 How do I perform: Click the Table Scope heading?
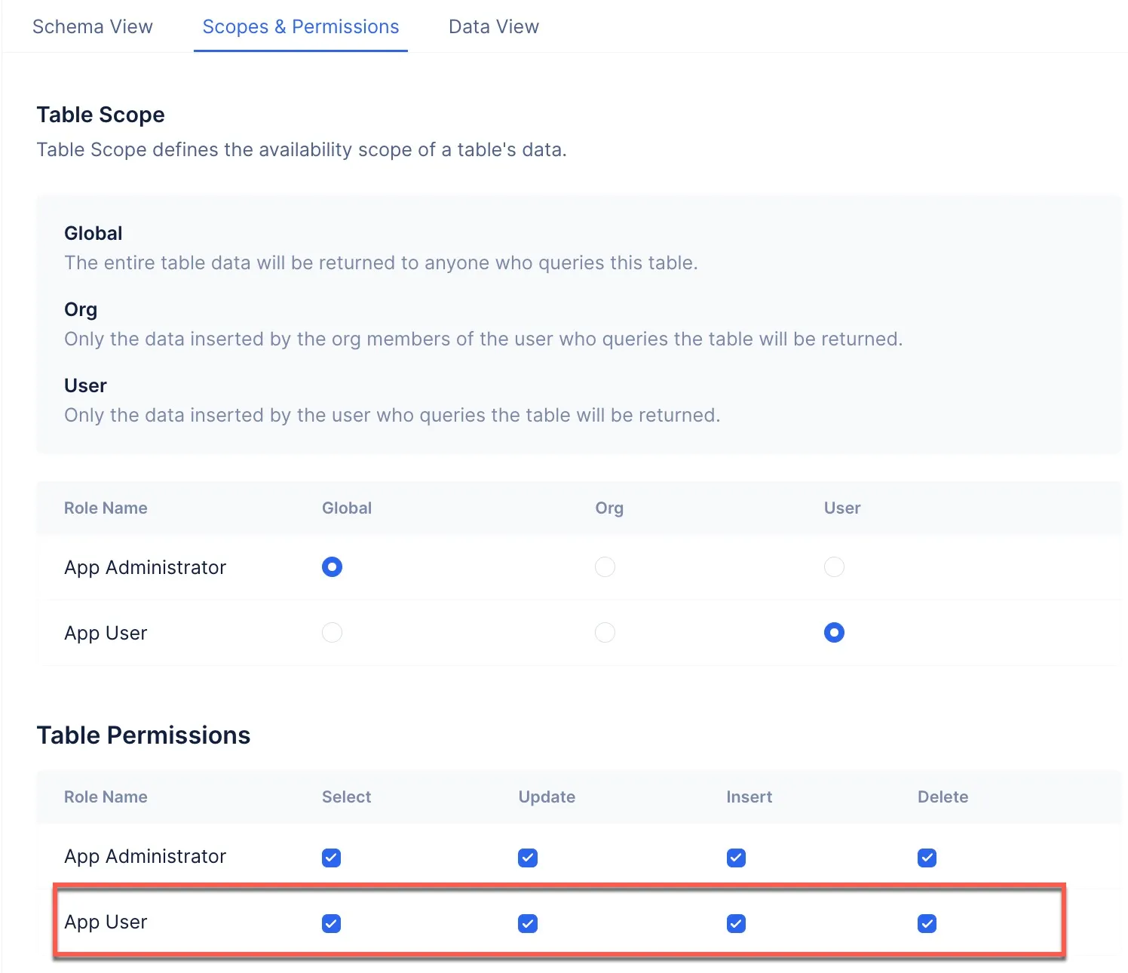coord(100,115)
